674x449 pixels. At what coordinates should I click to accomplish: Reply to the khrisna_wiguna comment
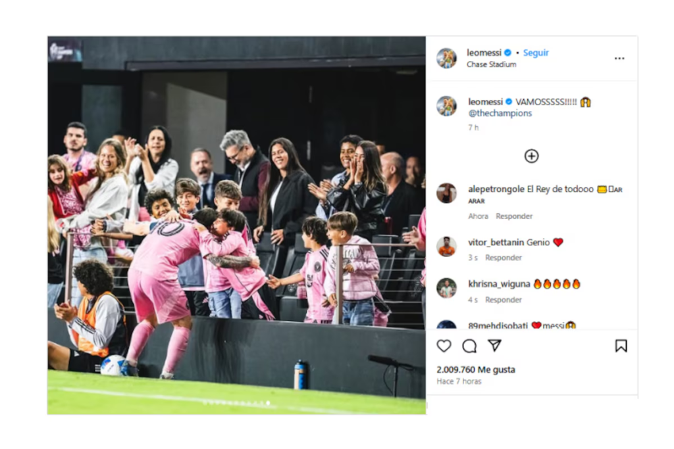504,300
